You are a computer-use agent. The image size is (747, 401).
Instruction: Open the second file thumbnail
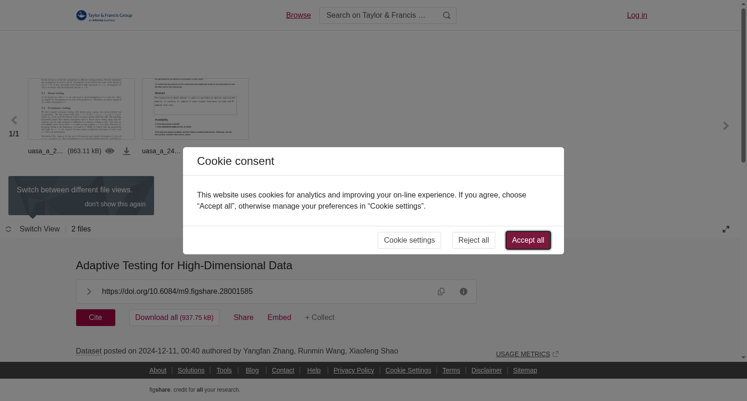[195, 109]
